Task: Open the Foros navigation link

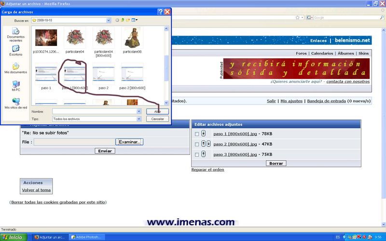Action: click(301, 54)
